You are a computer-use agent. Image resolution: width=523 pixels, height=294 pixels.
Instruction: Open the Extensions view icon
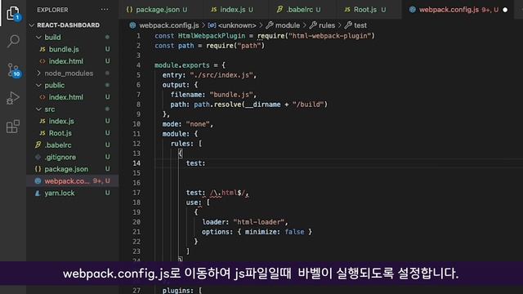[13, 127]
